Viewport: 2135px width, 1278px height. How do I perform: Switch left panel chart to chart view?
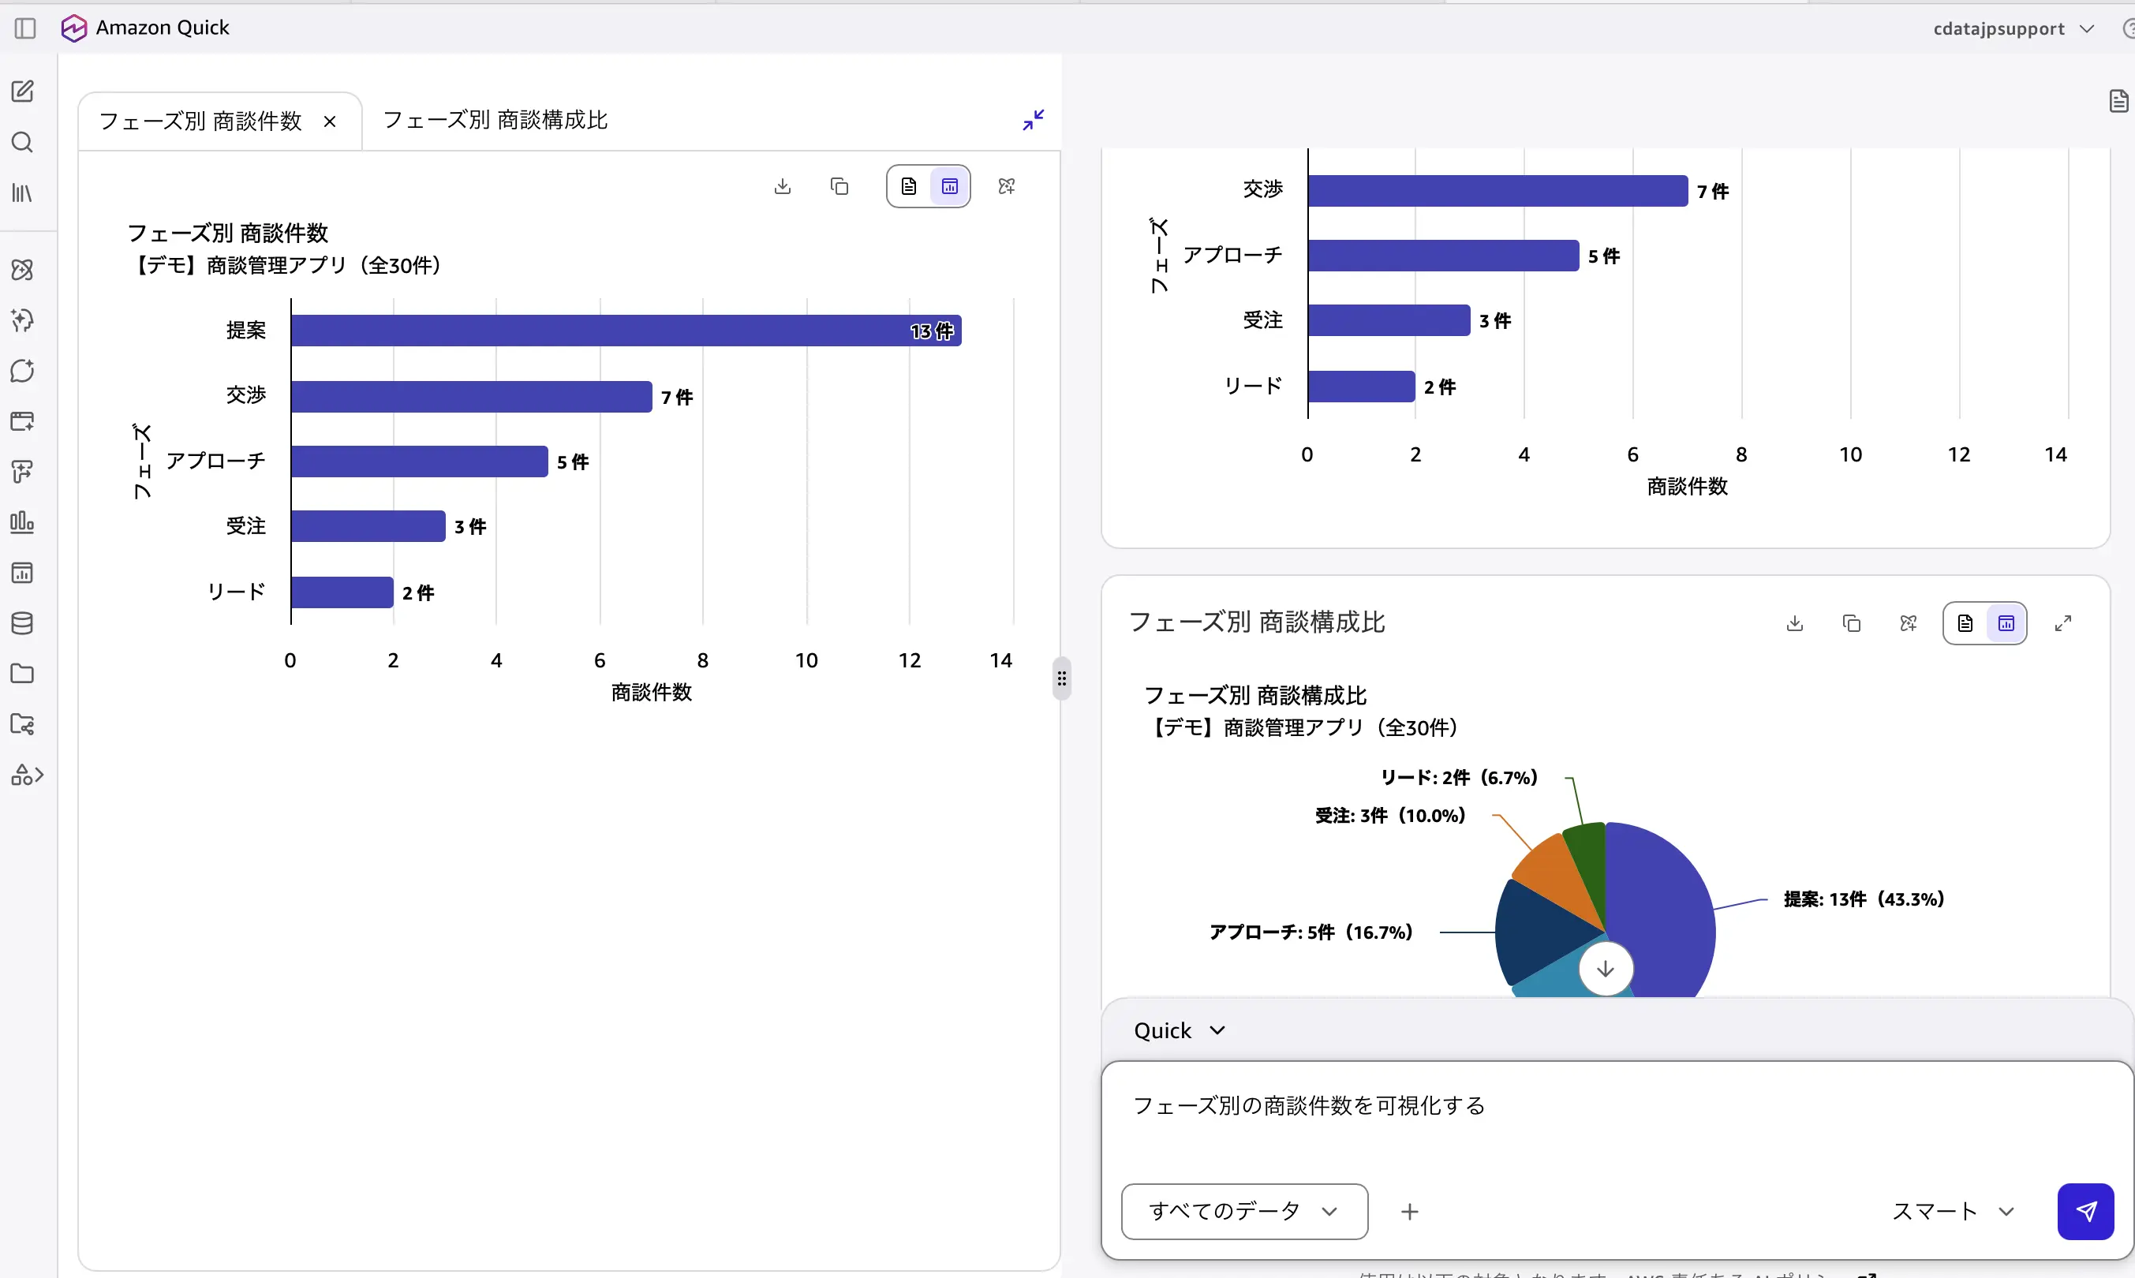click(x=949, y=186)
